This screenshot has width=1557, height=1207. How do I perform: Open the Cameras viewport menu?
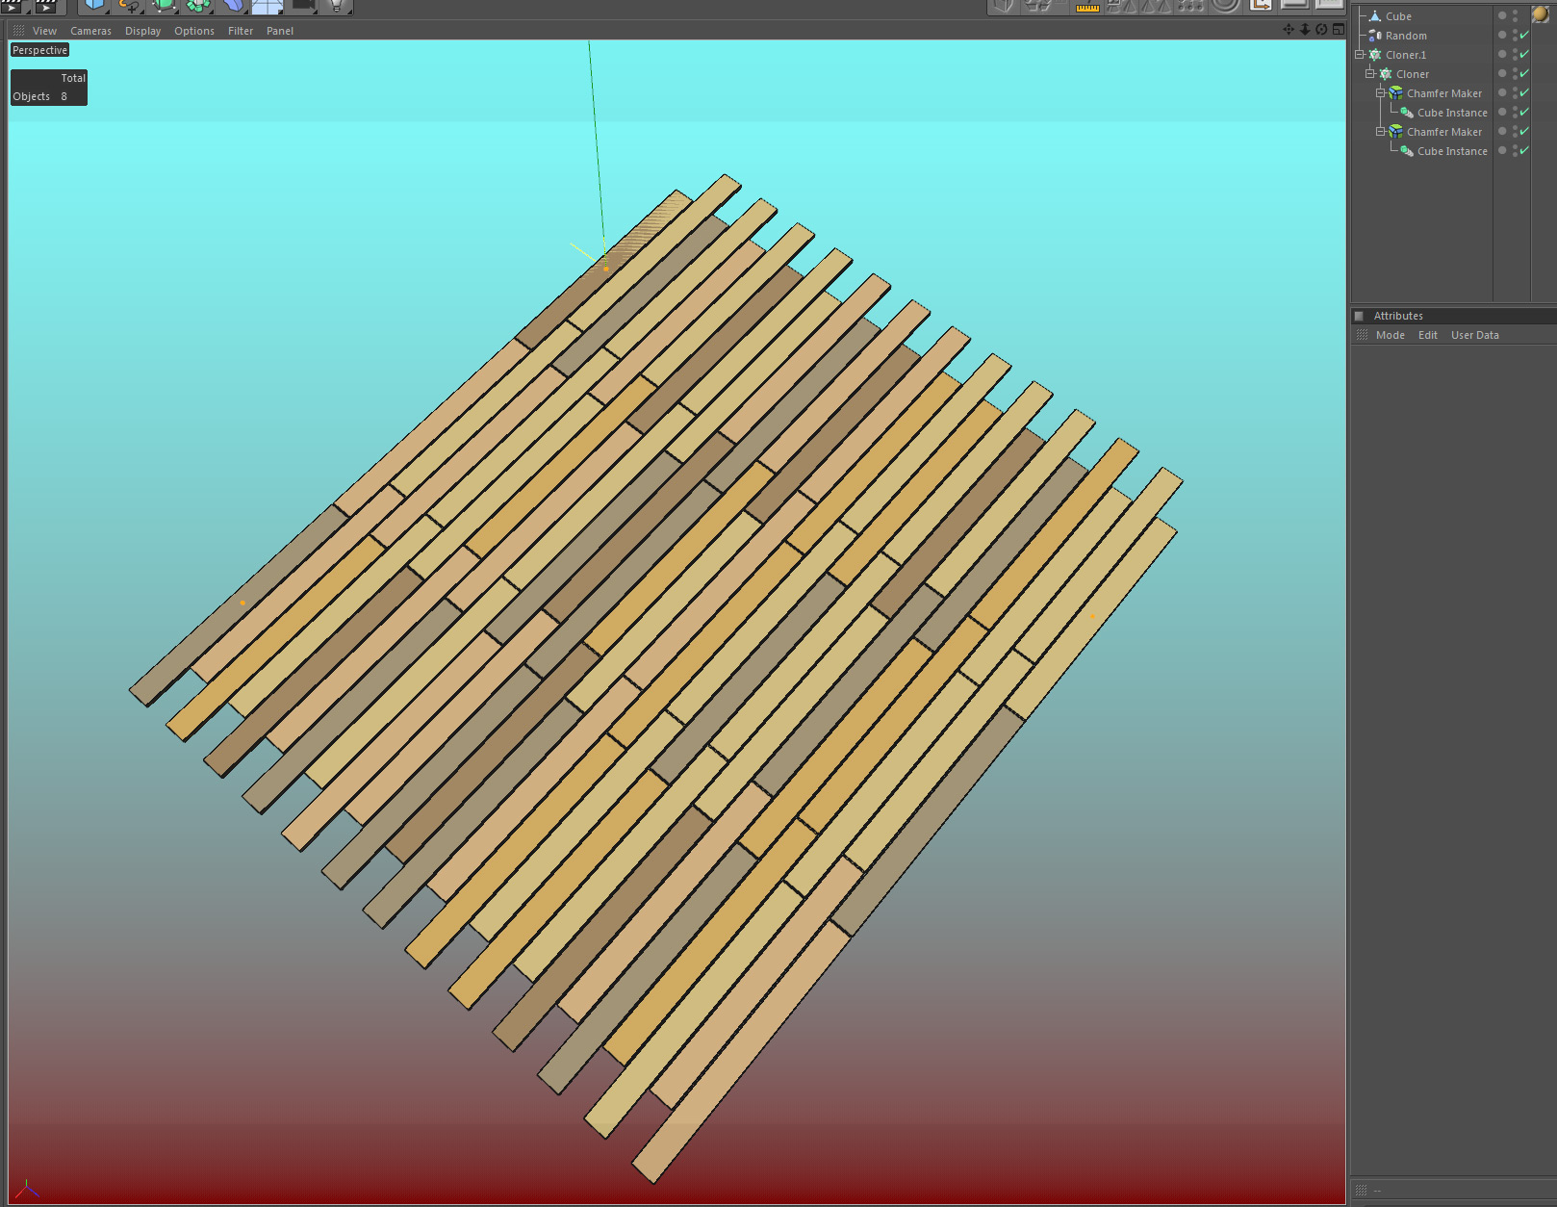90,31
